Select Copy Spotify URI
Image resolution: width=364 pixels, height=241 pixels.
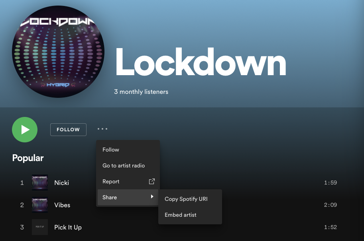[x=186, y=199]
